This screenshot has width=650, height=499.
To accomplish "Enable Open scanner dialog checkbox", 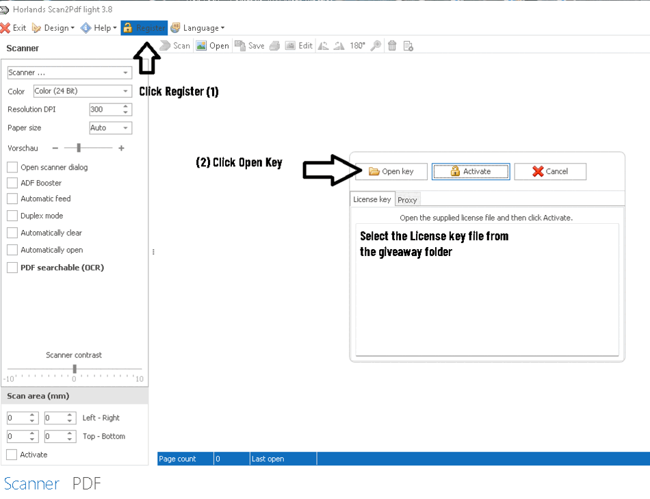I will (x=12, y=167).
